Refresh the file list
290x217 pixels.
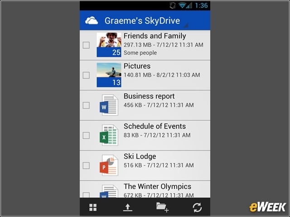point(197,208)
